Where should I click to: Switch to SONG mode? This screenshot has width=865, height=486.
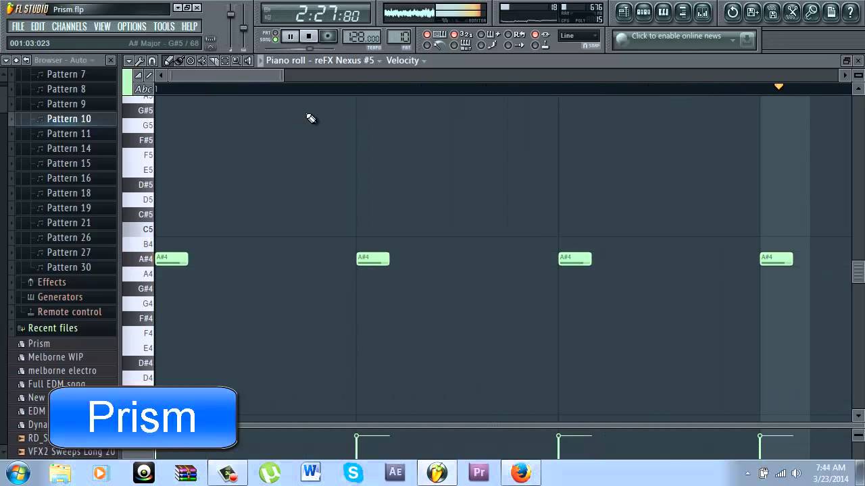(275, 39)
